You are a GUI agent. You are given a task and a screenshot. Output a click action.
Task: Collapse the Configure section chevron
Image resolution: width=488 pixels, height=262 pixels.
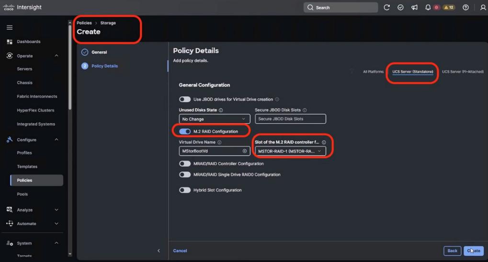click(57, 139)
